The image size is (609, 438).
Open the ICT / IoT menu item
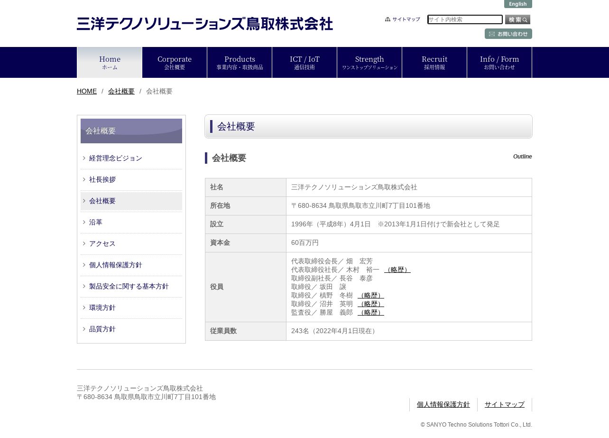click(x=304, y=62)
